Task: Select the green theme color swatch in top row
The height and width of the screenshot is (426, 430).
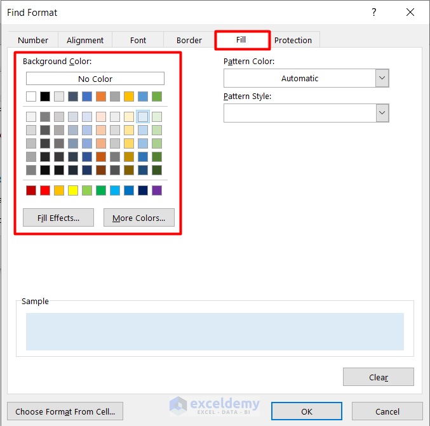Action: point(157,97)
